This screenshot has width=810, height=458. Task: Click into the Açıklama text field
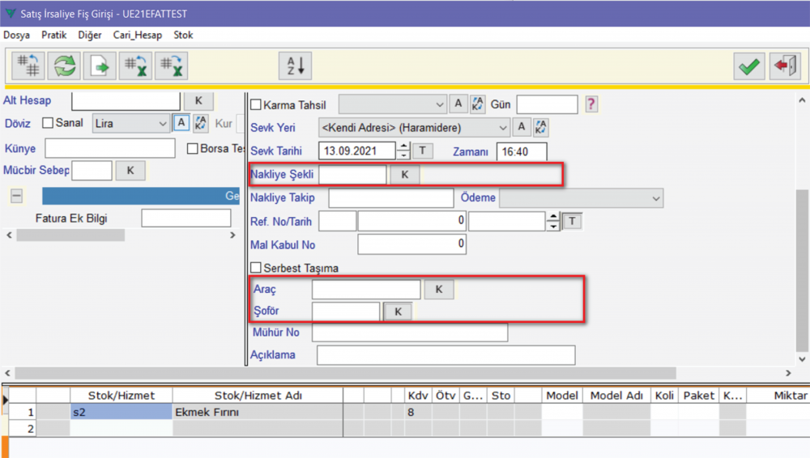coord(446,355)
